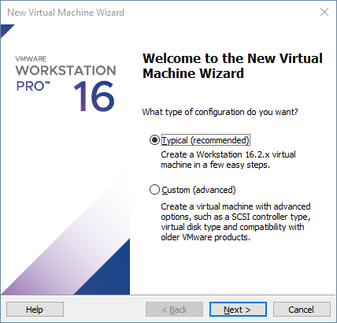The image size is (337, 323).
Task: Click the grayed-out Back button
Action: coord(174,310)
